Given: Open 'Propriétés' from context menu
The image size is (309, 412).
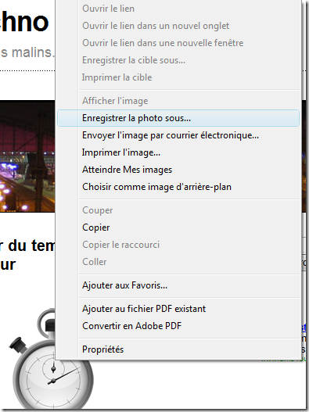Looking at the screenshot, I should click(178, 349).
